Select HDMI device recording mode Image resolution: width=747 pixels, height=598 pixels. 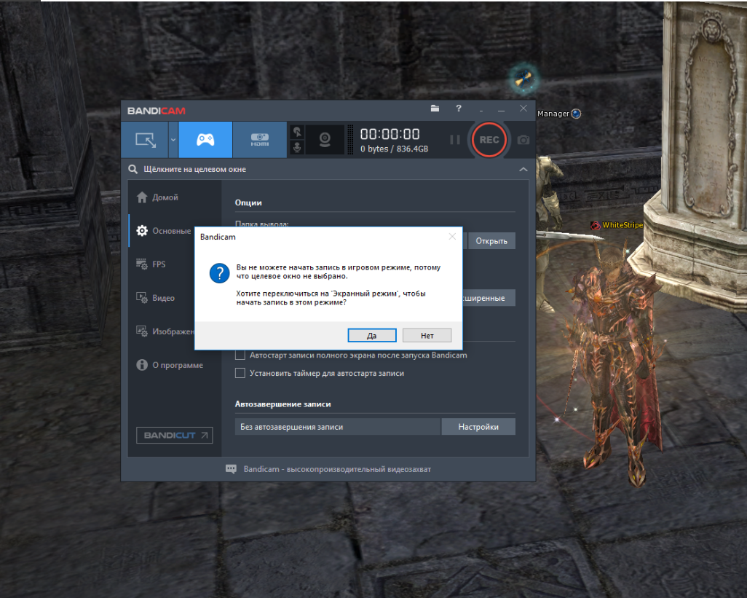point(260,139)
